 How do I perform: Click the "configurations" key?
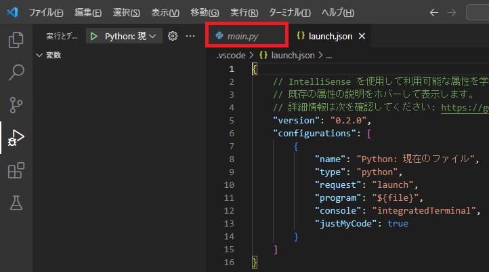coord(314,134)
